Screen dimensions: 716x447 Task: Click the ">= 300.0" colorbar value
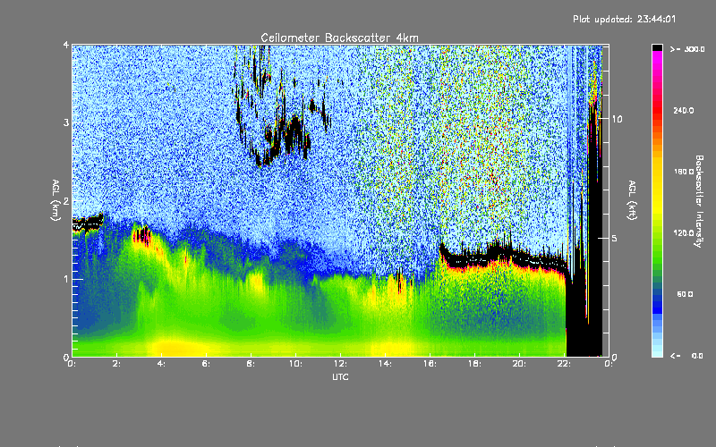pos(687,49)
